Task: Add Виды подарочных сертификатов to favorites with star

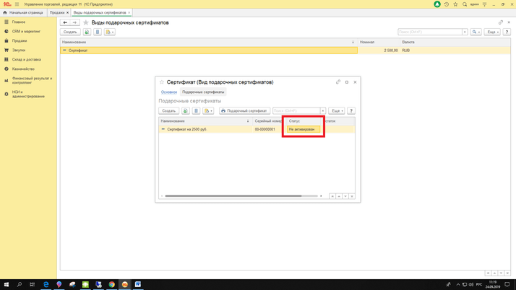Action: pyautogui.click(x=85, y=22)
